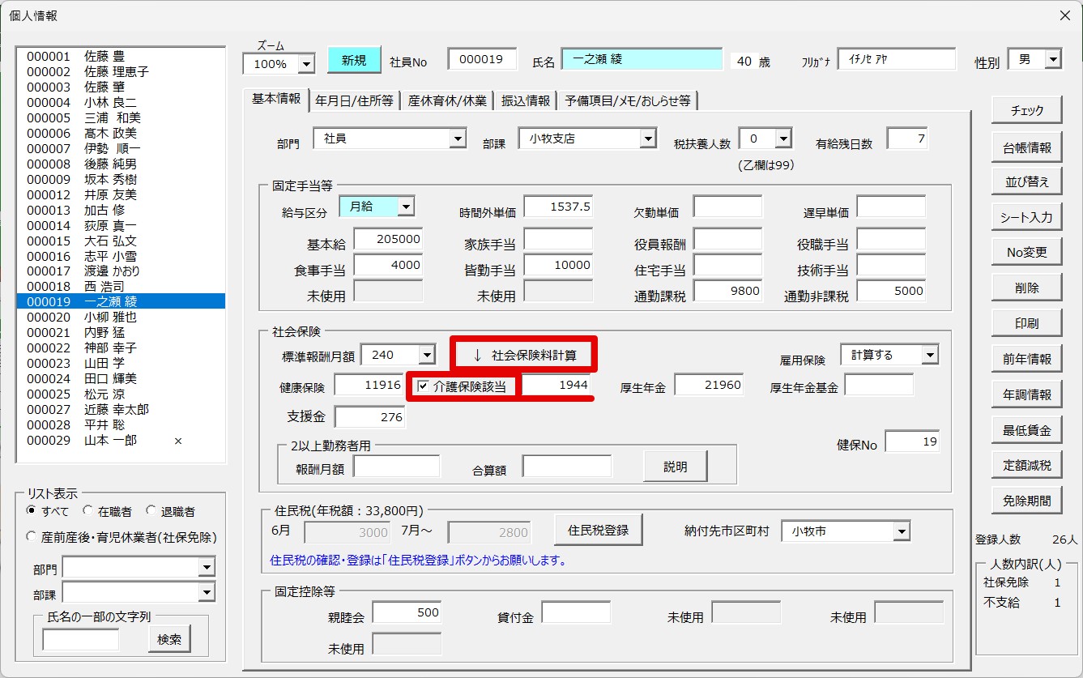This screenshot has height=678, width=1083.
Task: Switch to the 年月日/住所等 tab
Action: [354, 100]
